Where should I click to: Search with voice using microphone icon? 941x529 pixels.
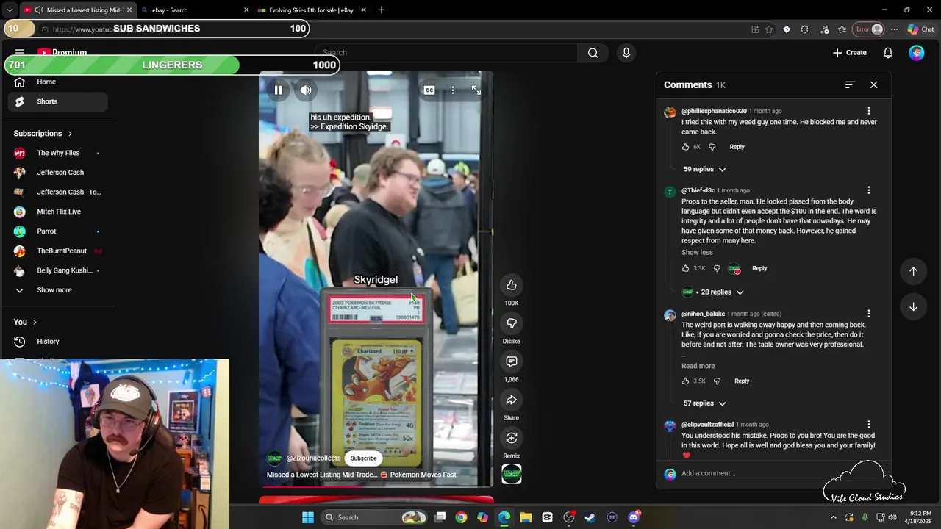tap(626, 53)
